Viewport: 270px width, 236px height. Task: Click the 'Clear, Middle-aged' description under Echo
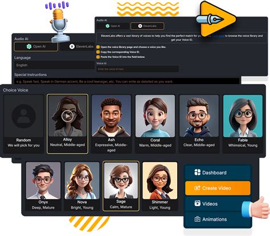click(x=199, y=145)
